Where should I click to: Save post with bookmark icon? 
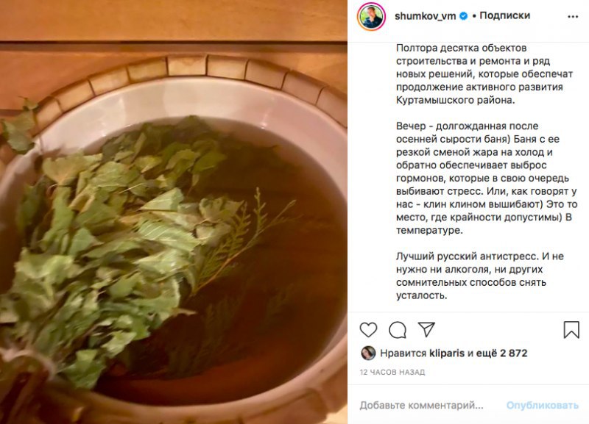click(x=571, y=329)
